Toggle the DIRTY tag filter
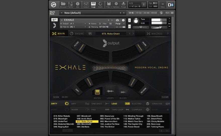The width and height of the screenshot is (221, 136). click(x=60, y=104)
